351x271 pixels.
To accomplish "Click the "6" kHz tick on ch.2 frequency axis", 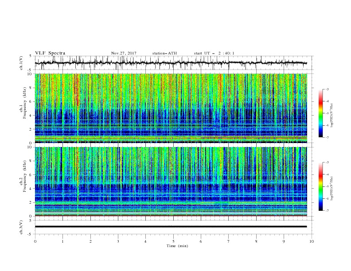I will (x=31, y=174).
